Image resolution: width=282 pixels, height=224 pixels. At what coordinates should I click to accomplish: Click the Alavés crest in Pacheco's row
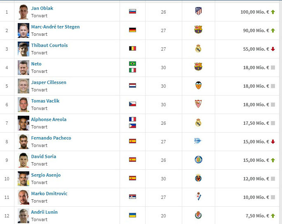point(198,141)
